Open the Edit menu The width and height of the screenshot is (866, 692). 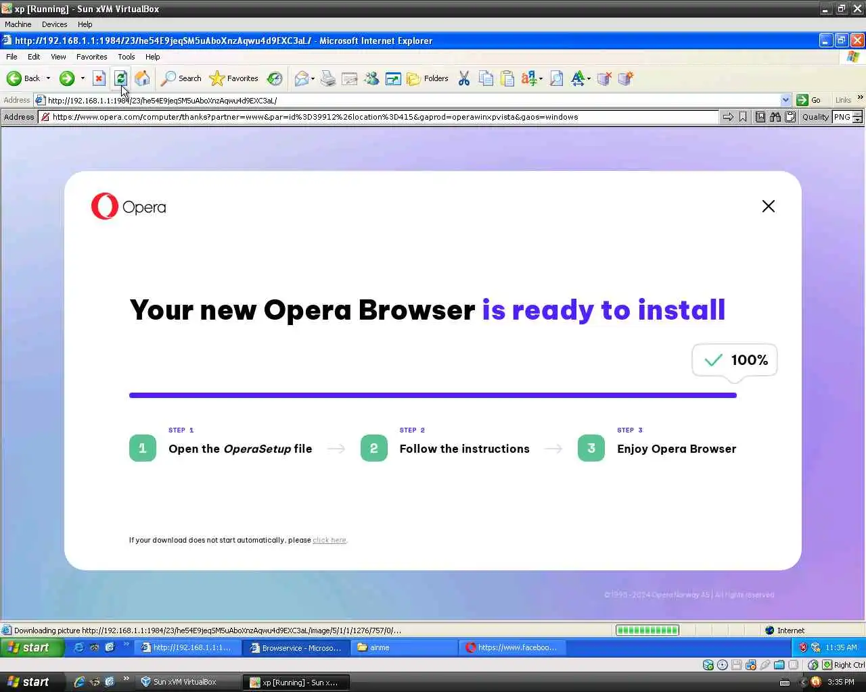pos(34,57)
